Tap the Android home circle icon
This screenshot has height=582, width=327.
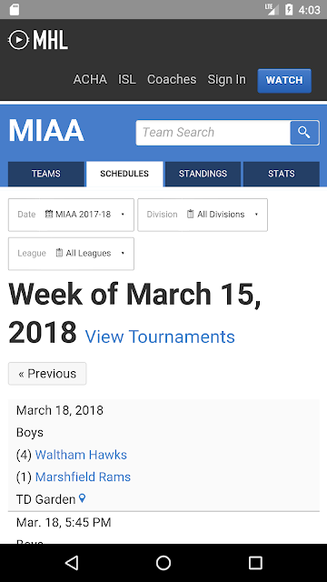tap(163, 563)
